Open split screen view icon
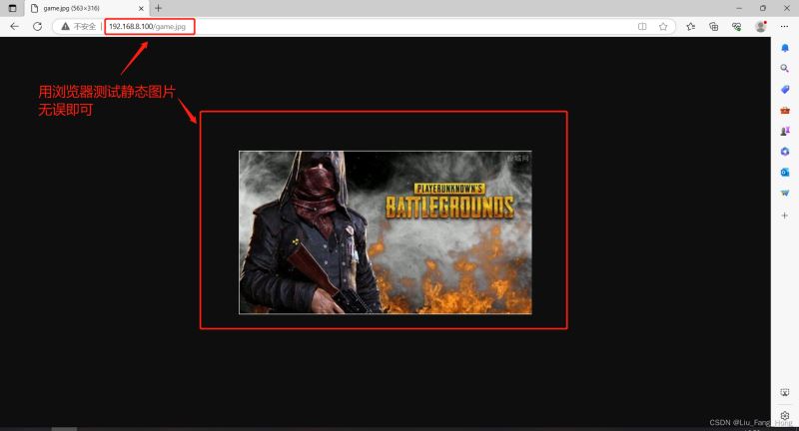The image size is (799, 431). (642, 27)
